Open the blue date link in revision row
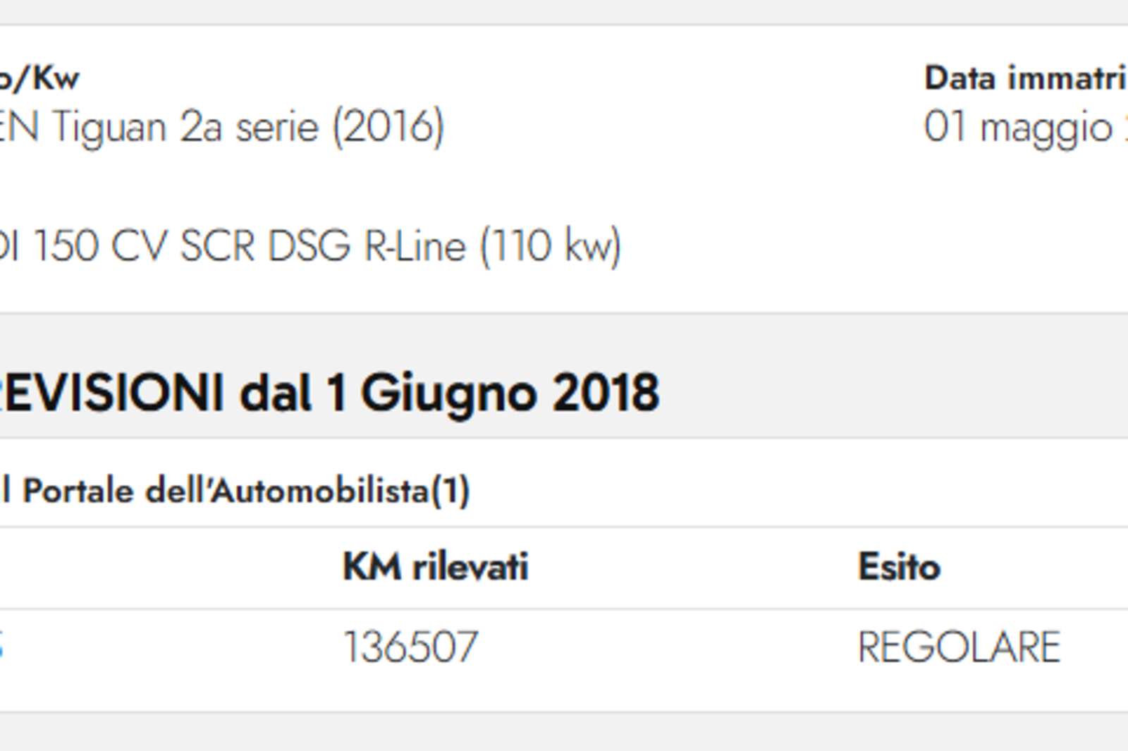 (1, 647)
